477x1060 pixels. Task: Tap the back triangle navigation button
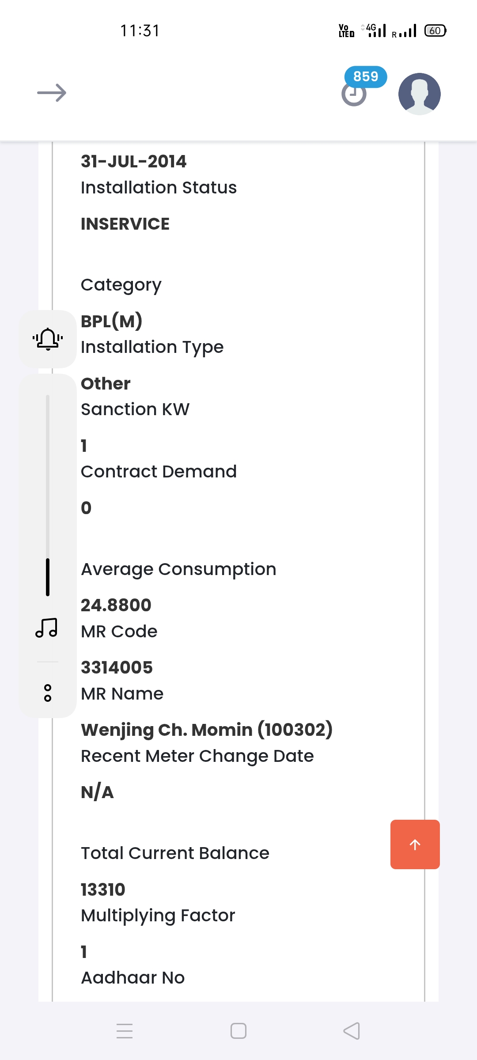coord(352,1031)
